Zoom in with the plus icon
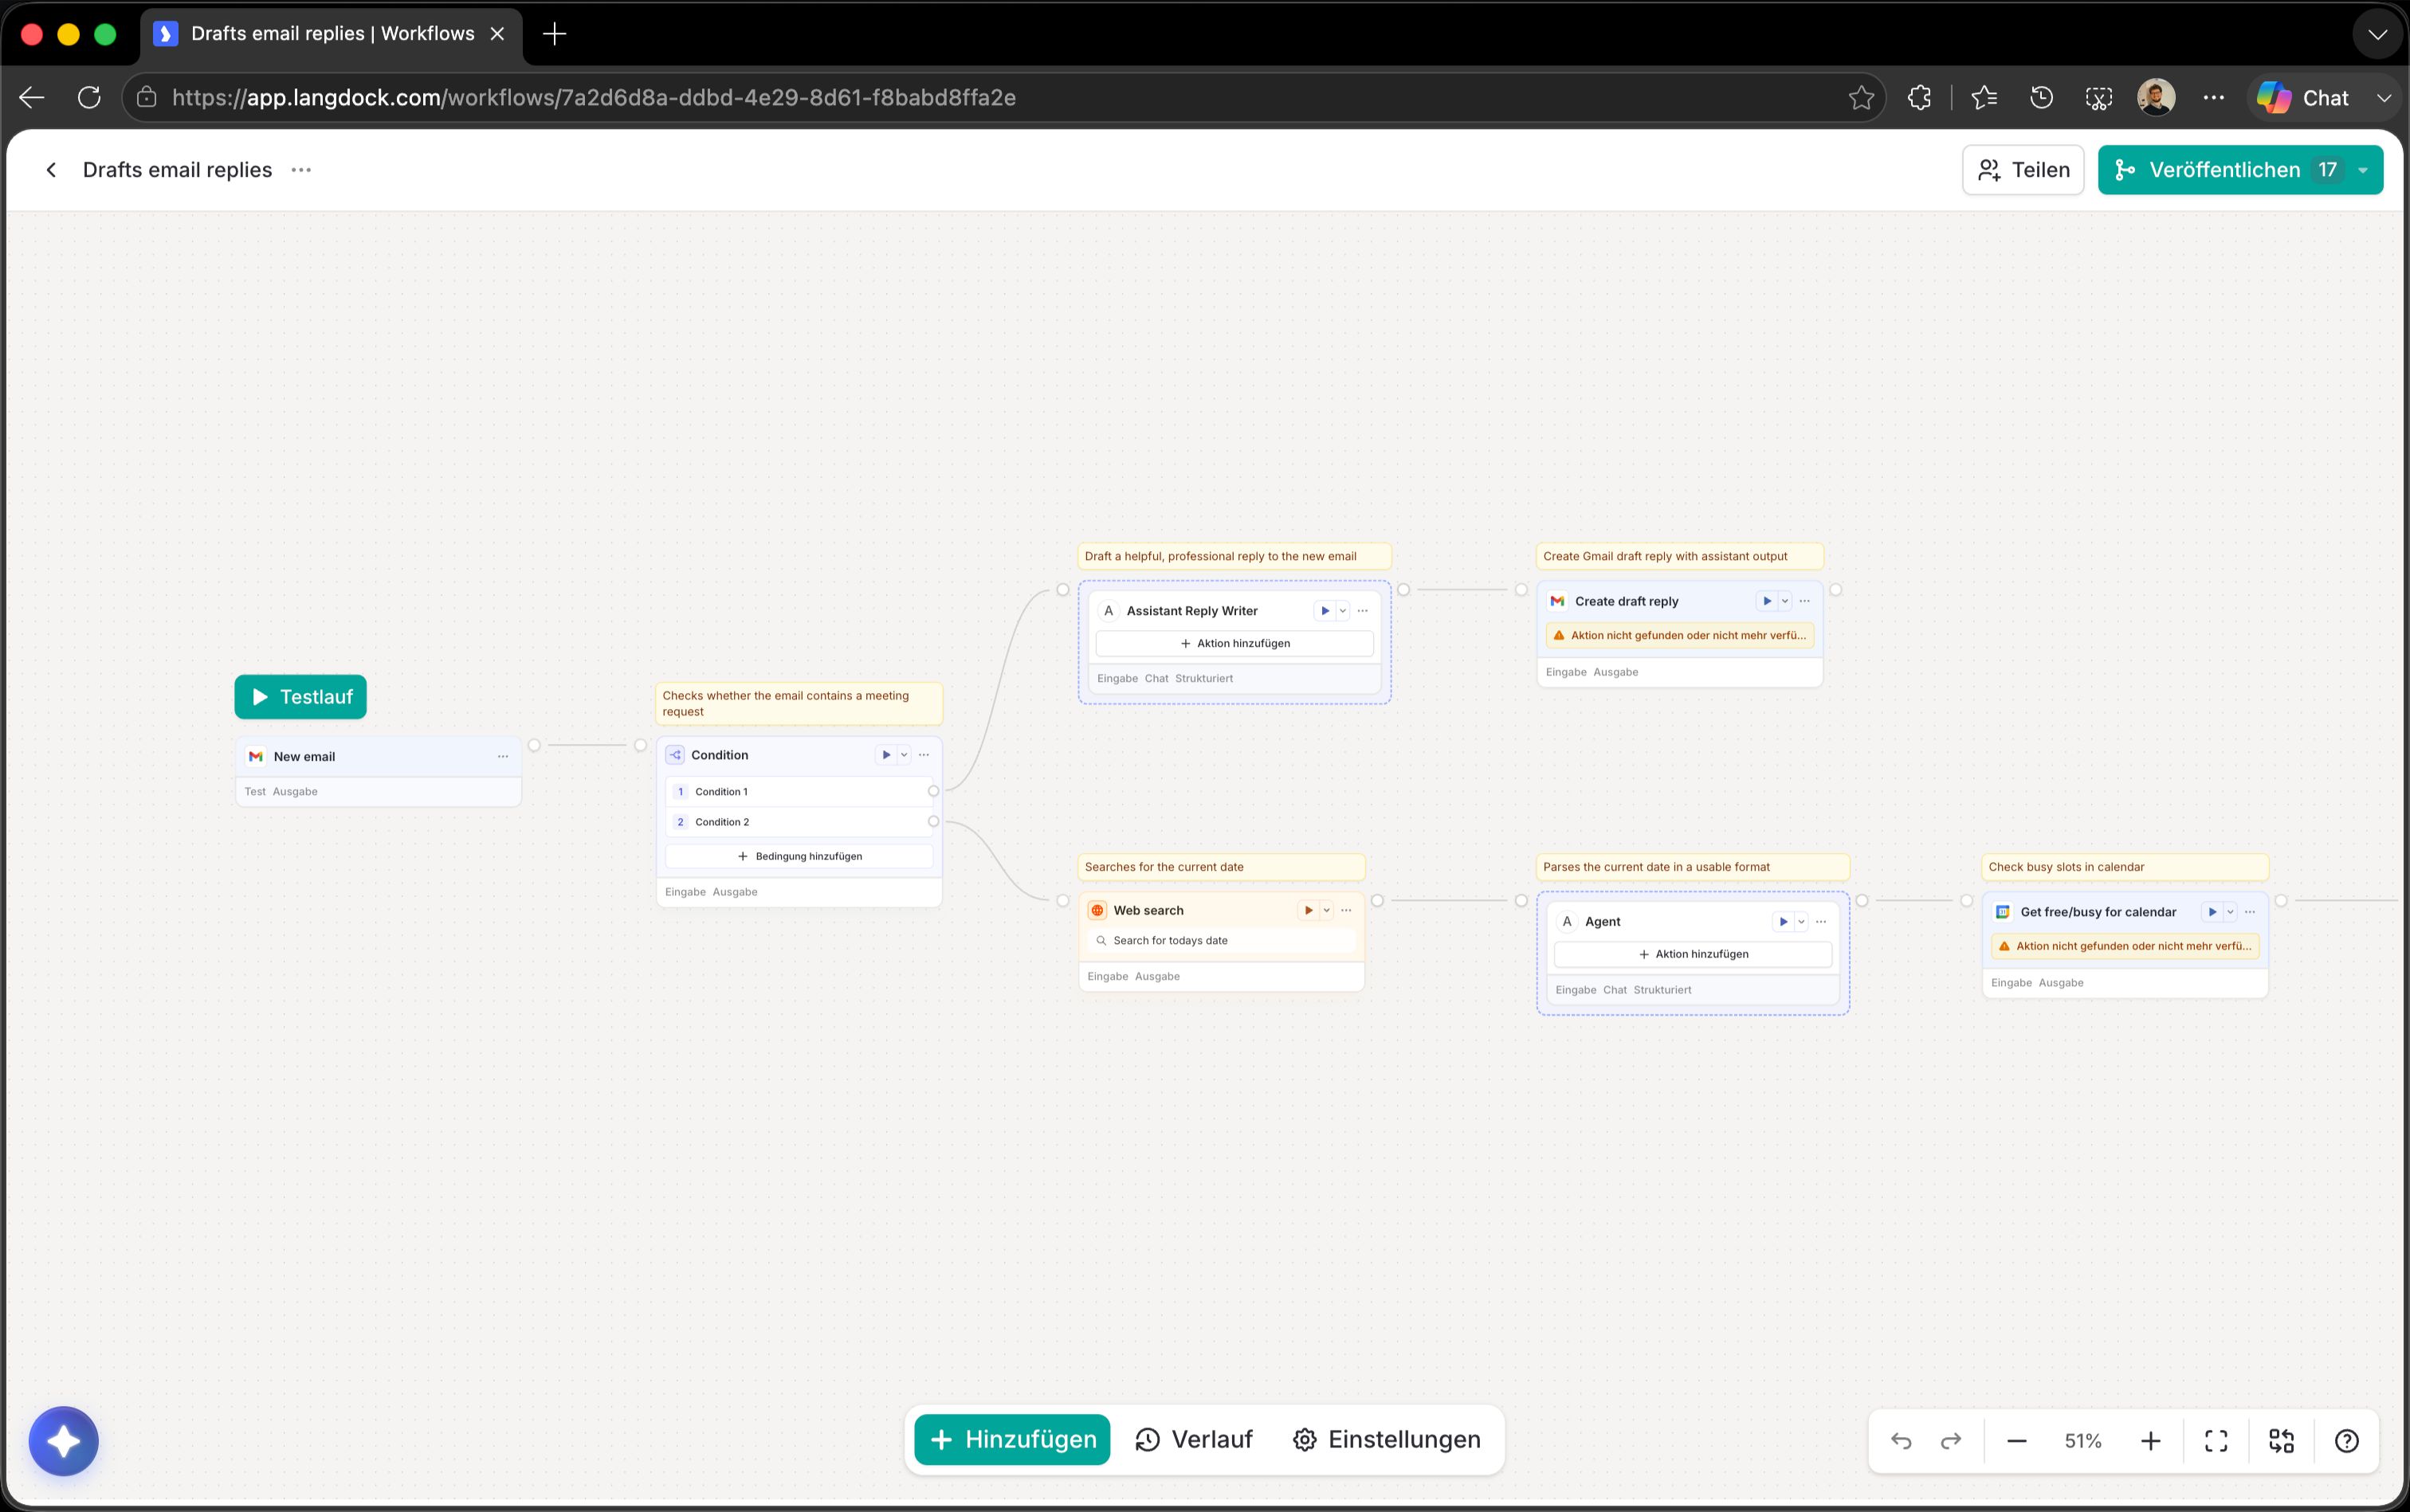Viewport: 2410px width, 1512px height. pyautogui.click(x=2151, y=1441)
